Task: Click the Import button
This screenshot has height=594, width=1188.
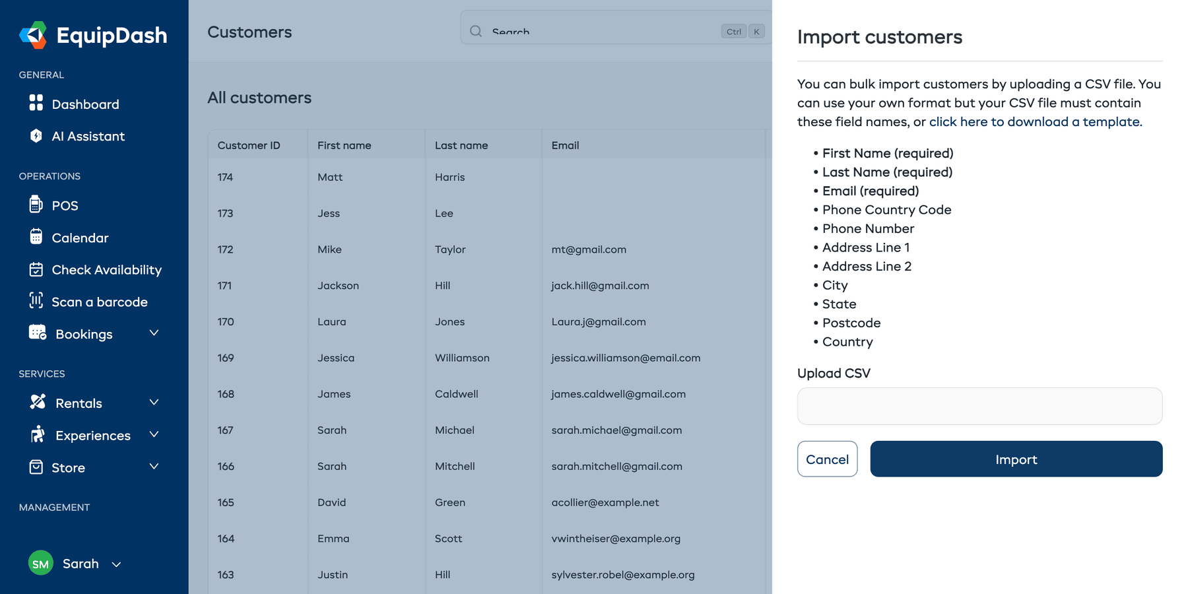Action: [1016, 459]
